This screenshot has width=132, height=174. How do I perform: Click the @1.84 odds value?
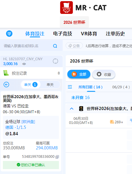pos(12,133)
